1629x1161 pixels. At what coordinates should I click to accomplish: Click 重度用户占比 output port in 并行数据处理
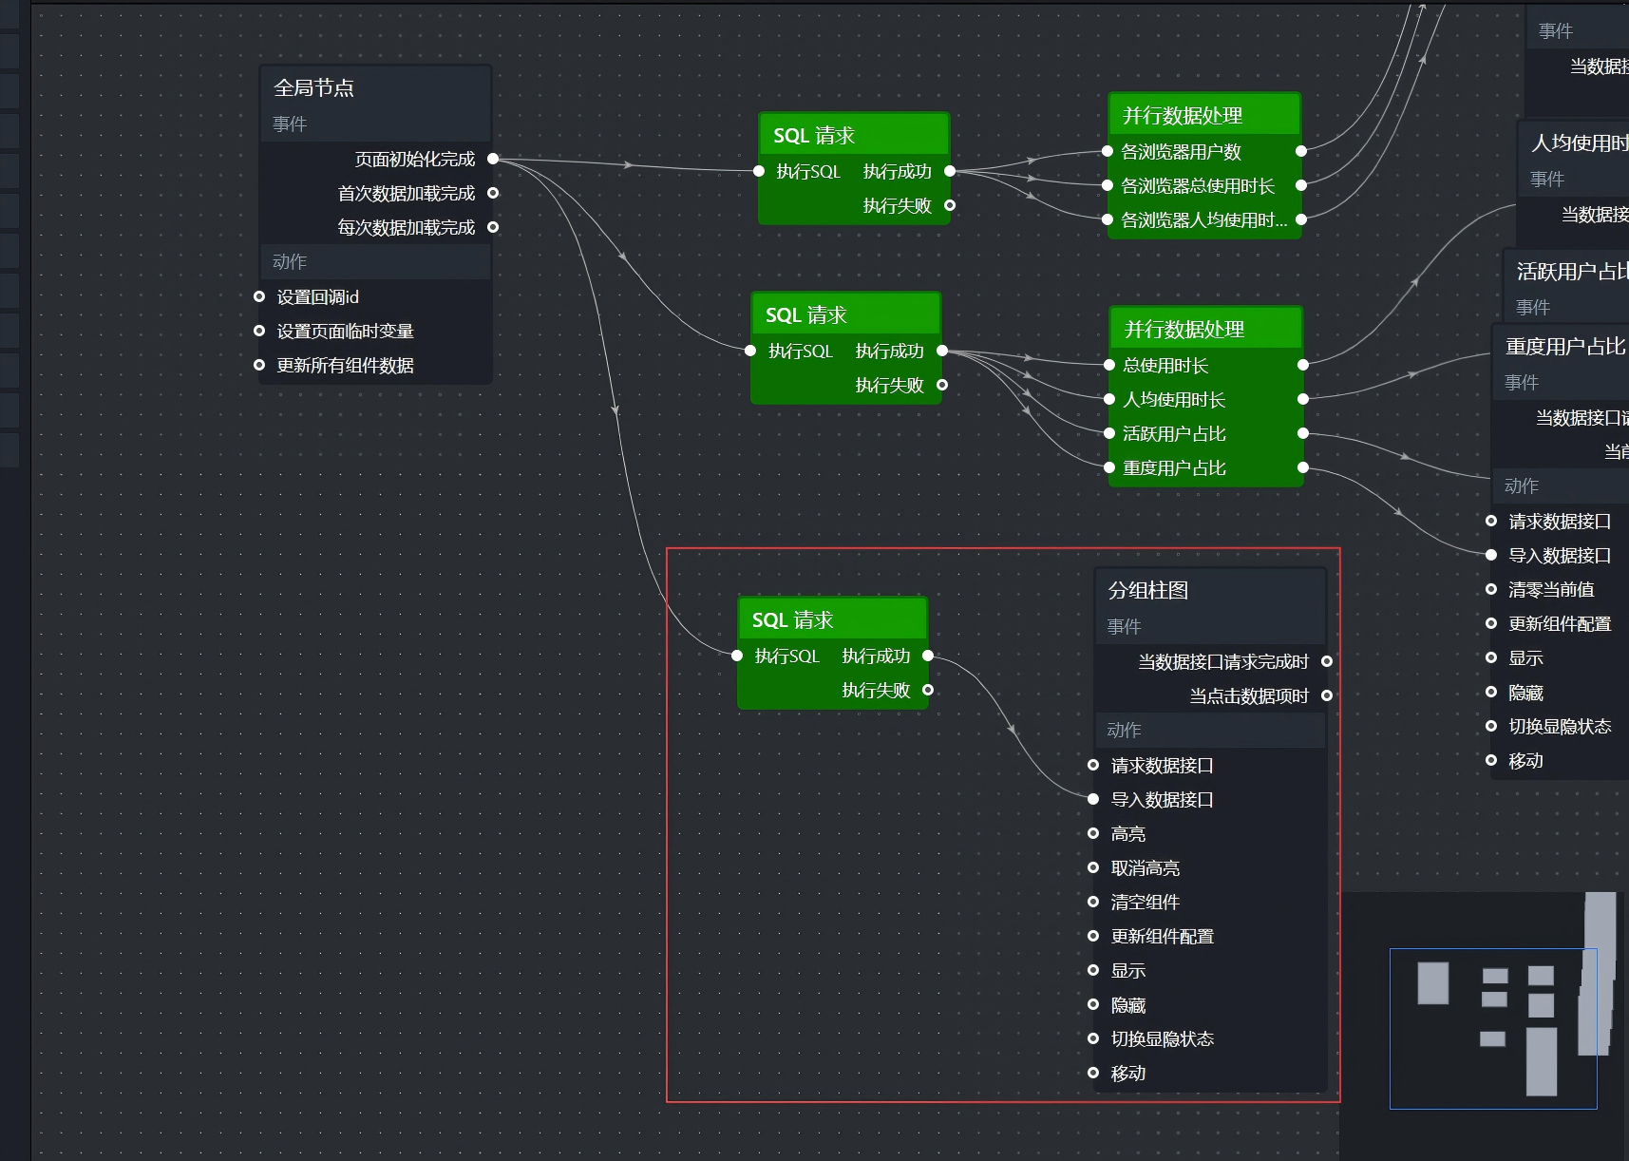[1303, 467]
